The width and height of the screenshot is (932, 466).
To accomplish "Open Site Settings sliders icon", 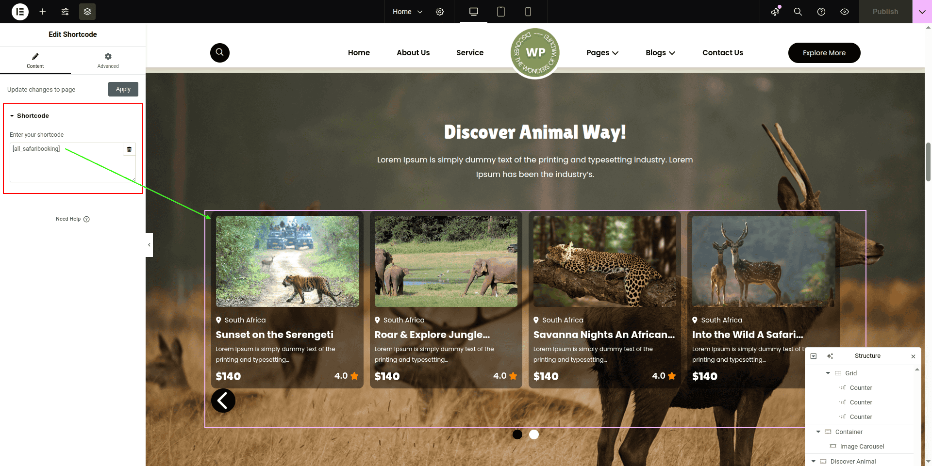I will [65, 12].
